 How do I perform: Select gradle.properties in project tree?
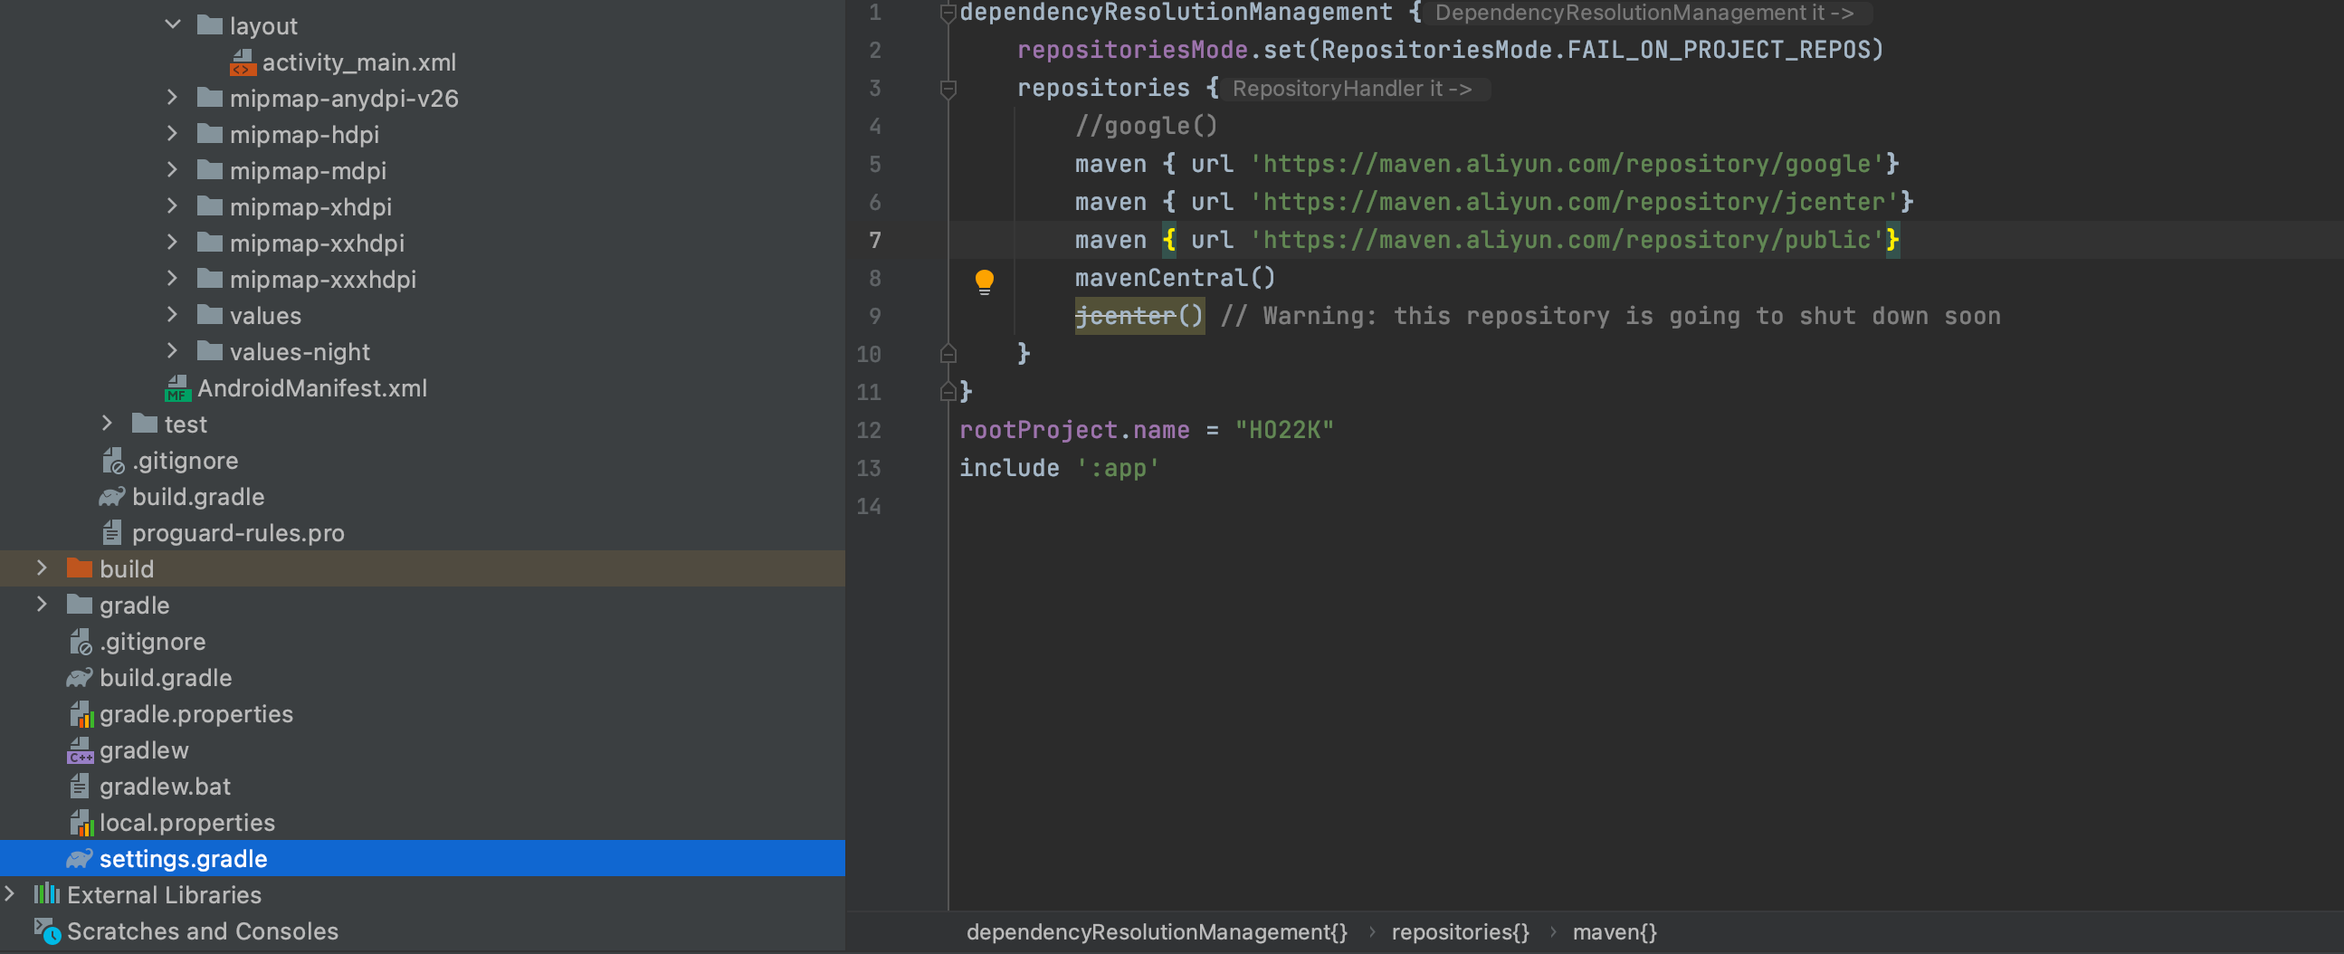click(x=196, y=713)
